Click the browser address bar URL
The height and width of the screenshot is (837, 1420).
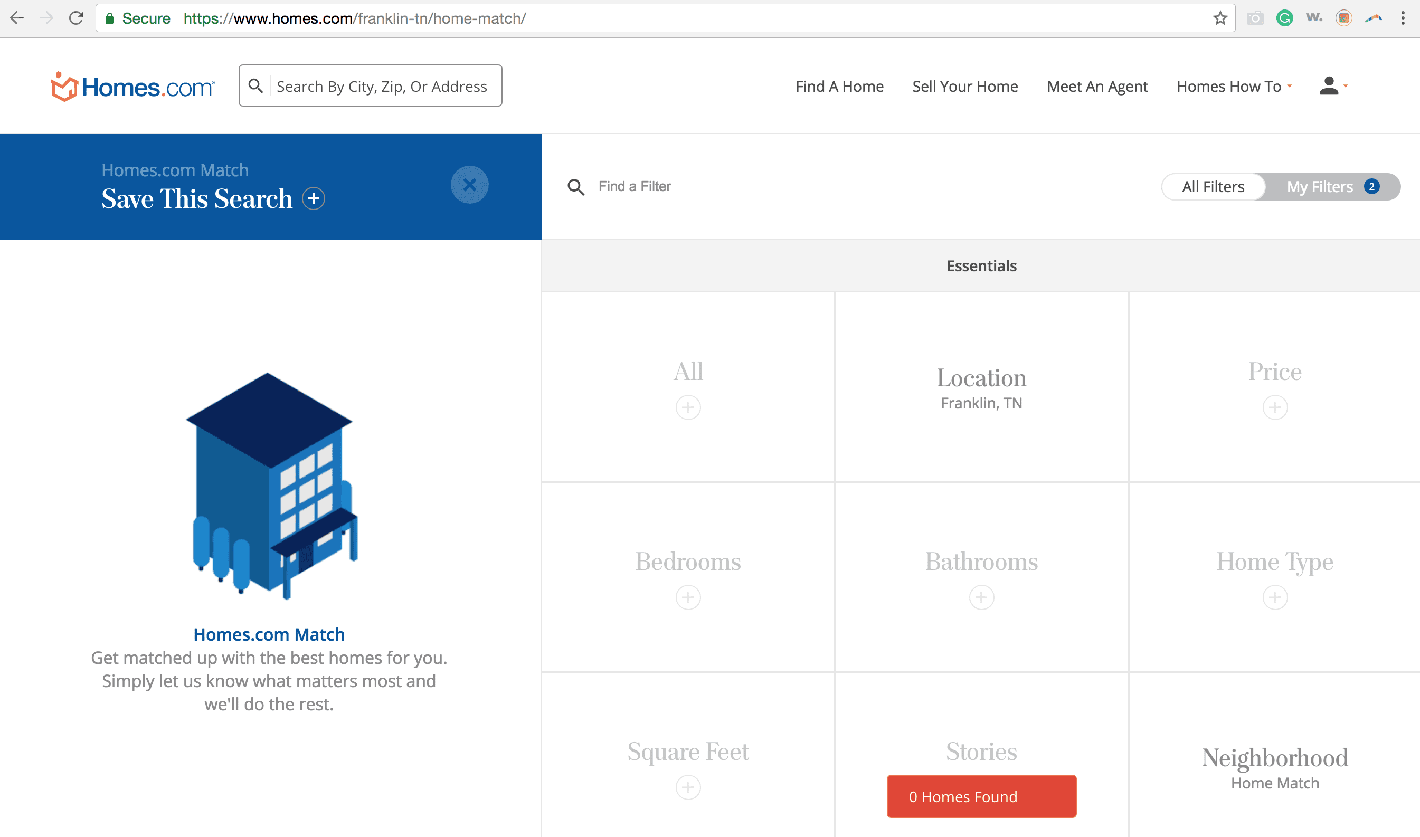point(355,18)
